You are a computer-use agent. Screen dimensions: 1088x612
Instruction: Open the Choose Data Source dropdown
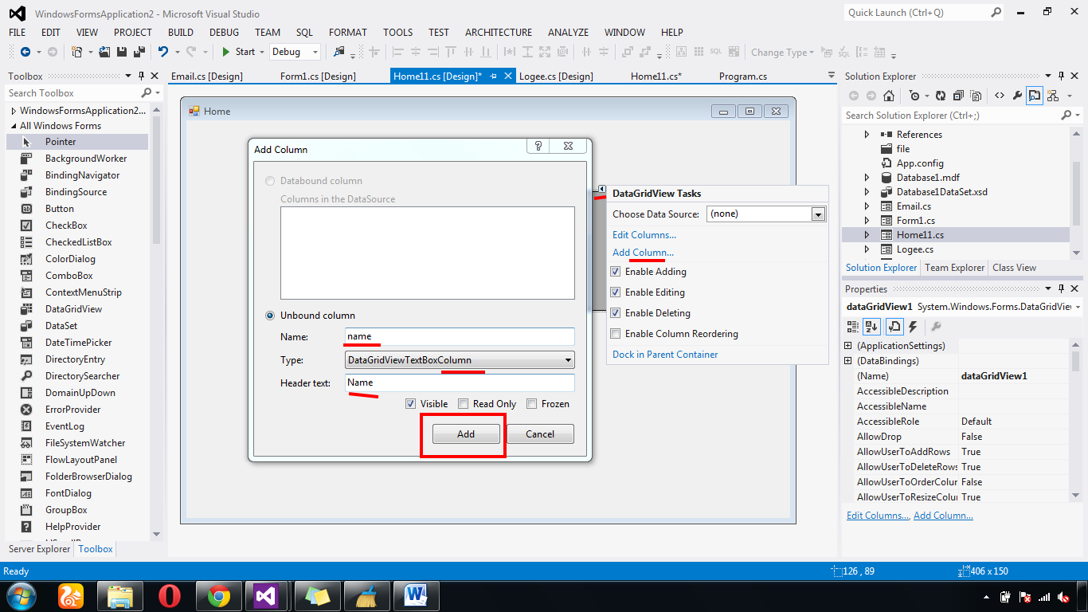point(818,214)
